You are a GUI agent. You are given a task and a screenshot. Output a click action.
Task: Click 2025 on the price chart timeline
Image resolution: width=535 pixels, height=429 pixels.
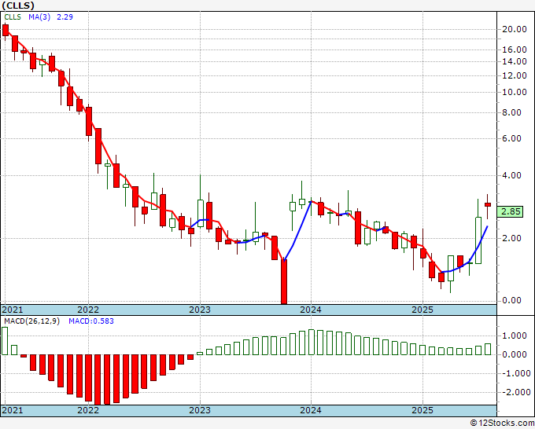[x=422, y=310]
